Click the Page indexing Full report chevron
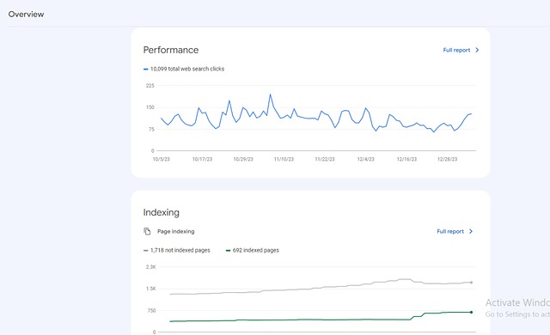The height and width of the screenshot is (335, 550). [471, 231]
